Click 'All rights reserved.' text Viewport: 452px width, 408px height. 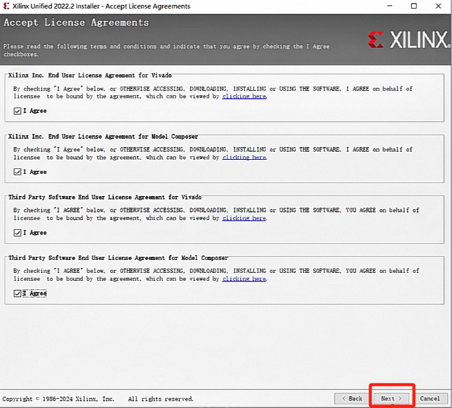(x=160, y=399)
